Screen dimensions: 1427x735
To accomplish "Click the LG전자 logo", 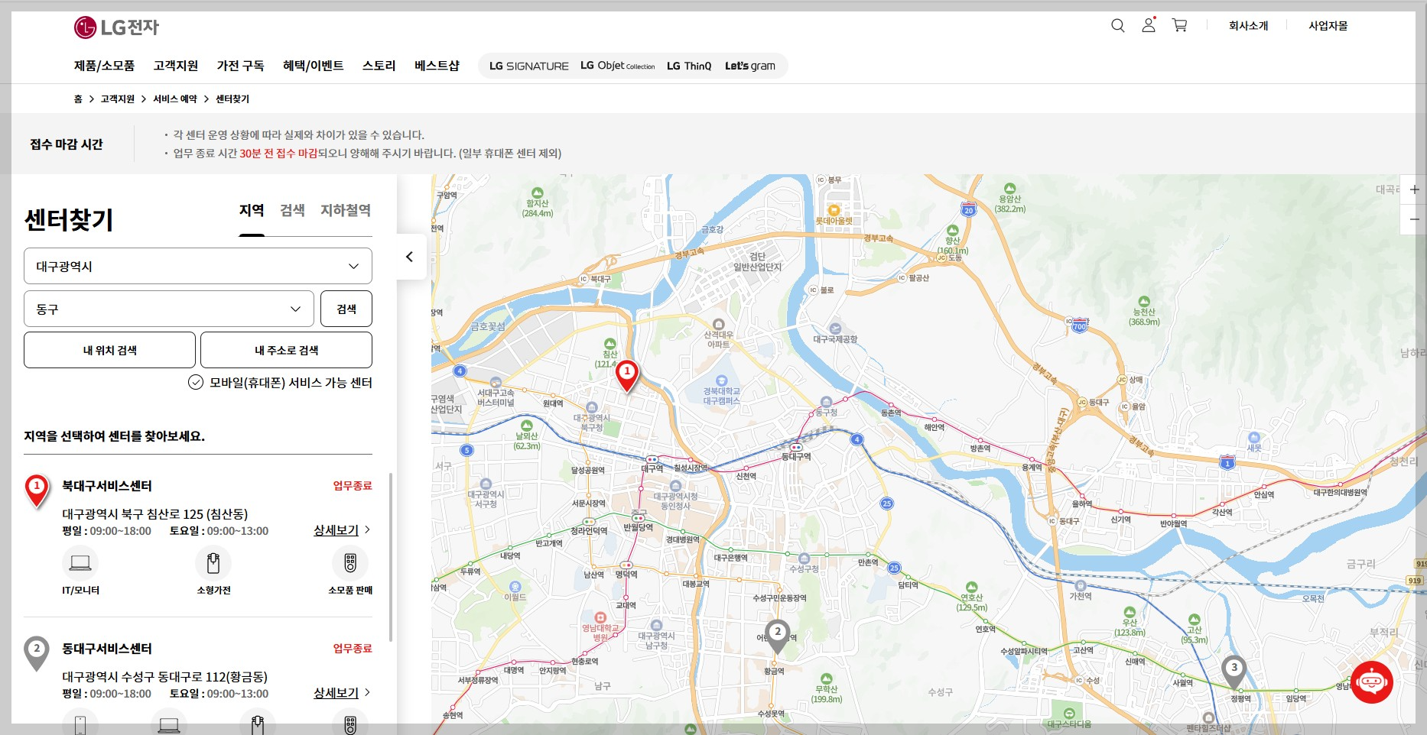I will [116, 28].
